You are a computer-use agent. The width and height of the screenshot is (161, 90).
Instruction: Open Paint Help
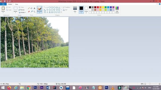click(x=160, y=4)
